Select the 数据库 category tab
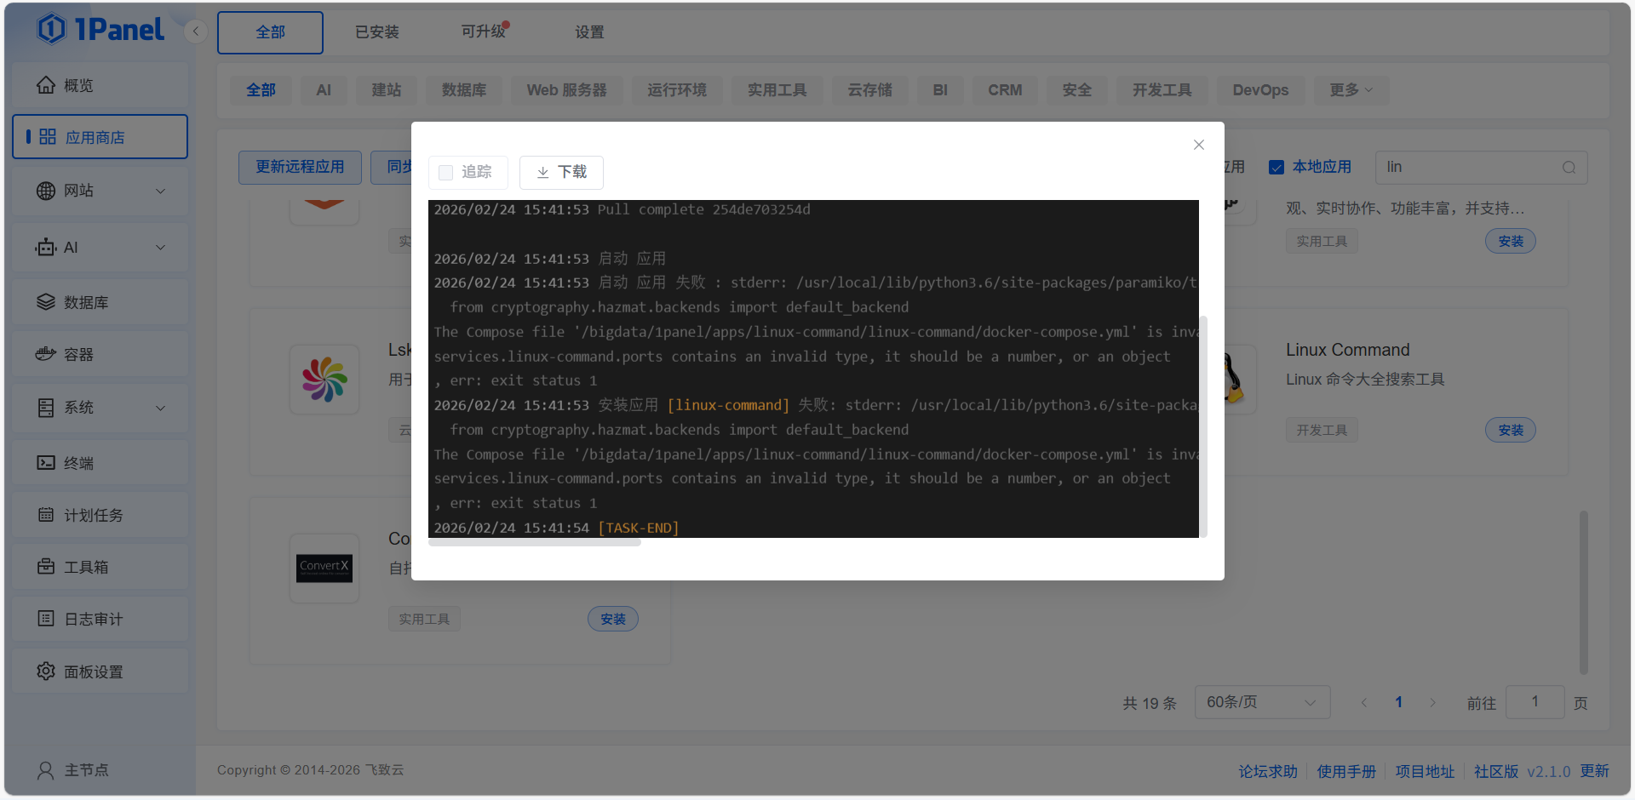 point(463,90)
